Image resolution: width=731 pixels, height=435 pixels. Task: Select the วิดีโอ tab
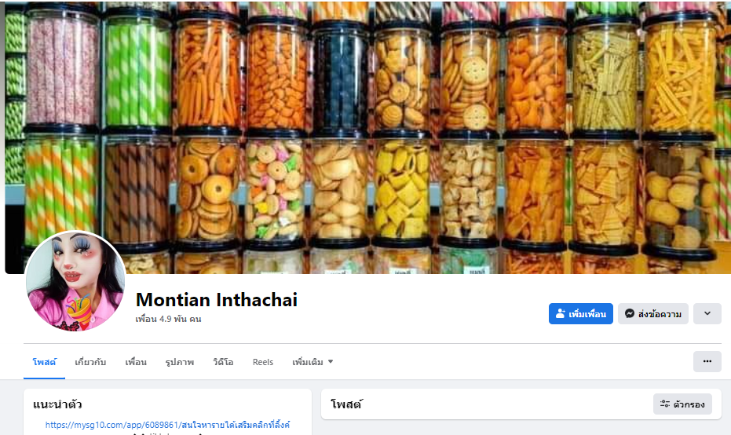223,362
